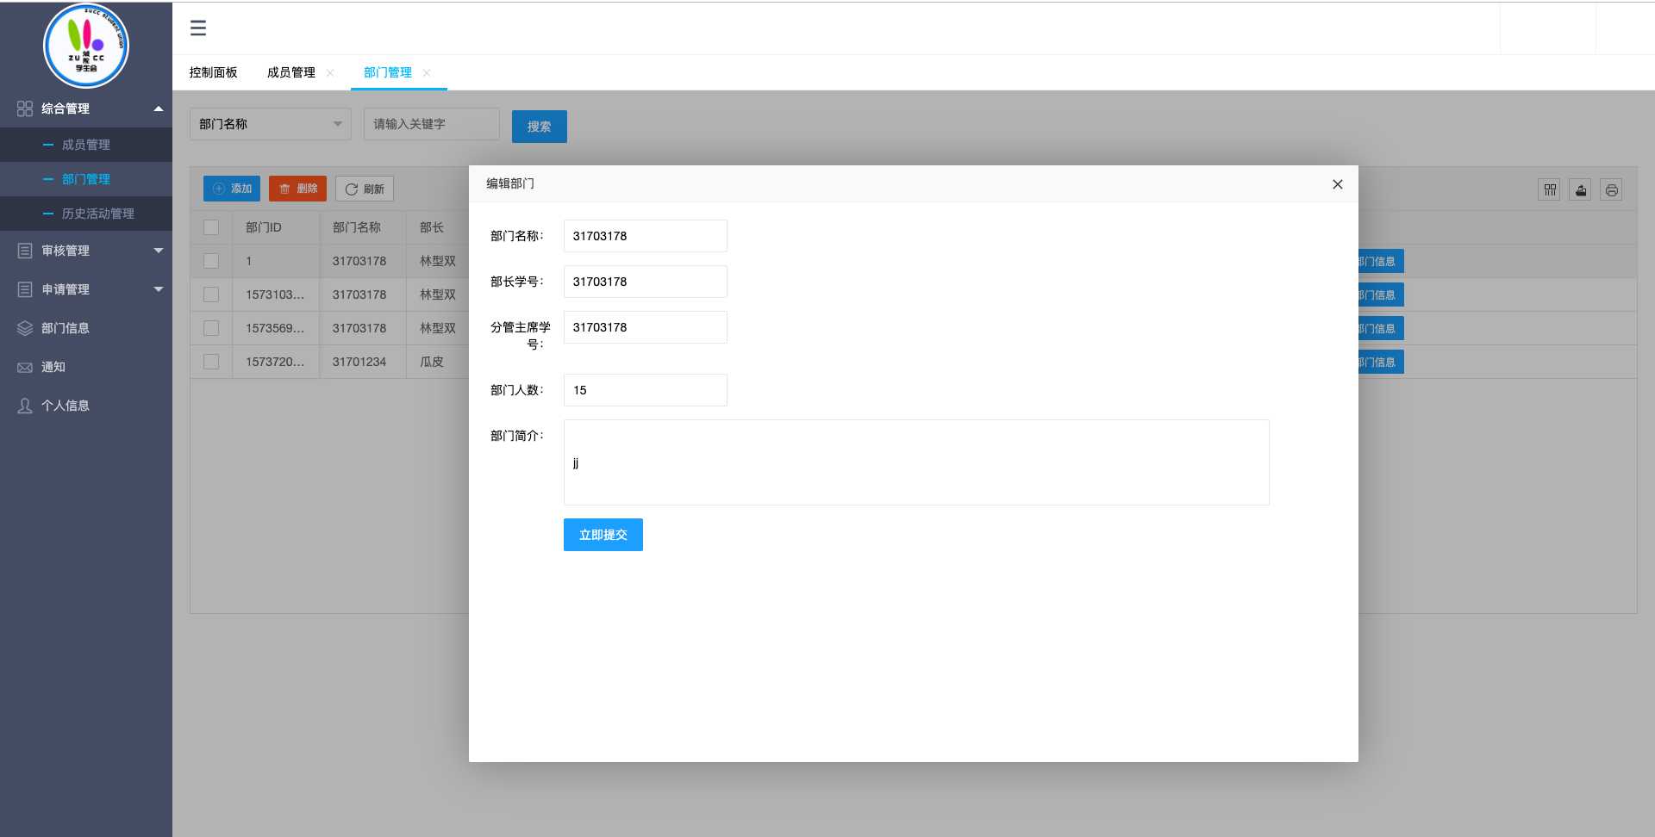Click the 编辑部门 dialog title
1655x837 pixels.
pyautogui.click(x=510, y=183)
